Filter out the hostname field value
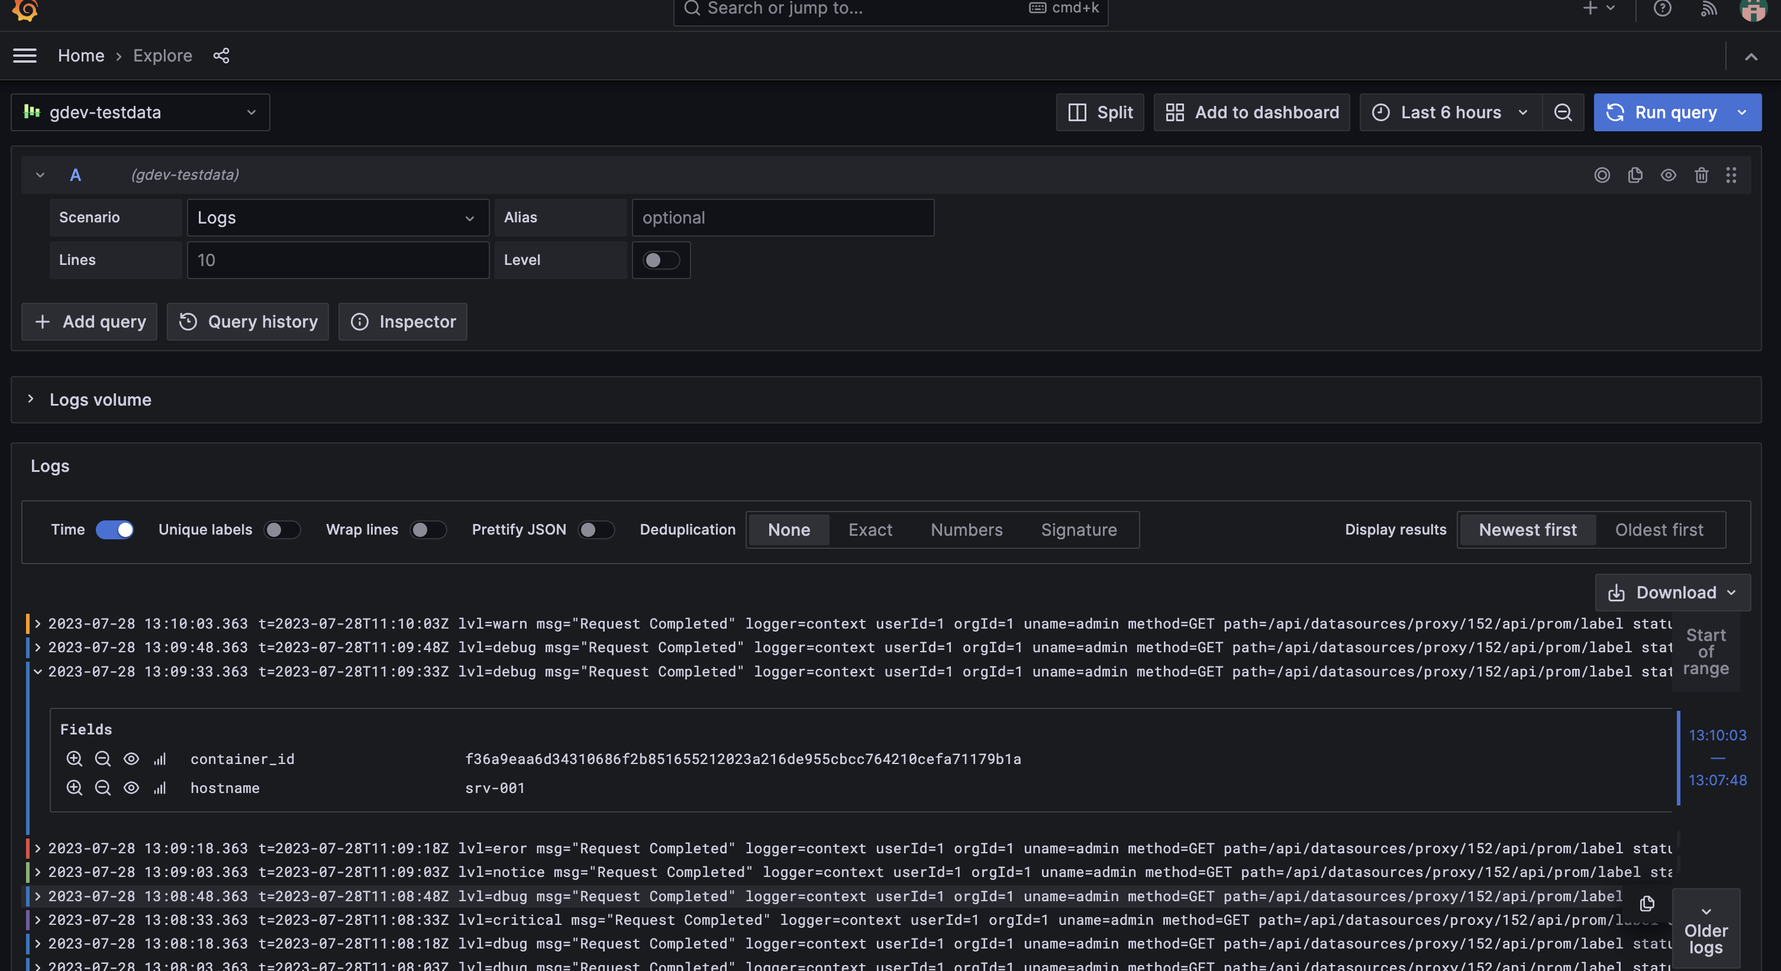This screenshot has height=971, width=1781. point(103,788)
